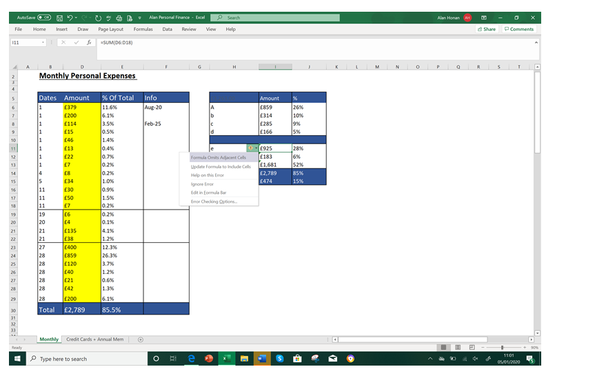Screen dimensions: 606x378
Task: Open the Insert ribbon tab
Action: (61, 30)
